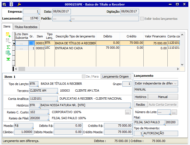Click the Conta Analítica input field
Viewport: 190px width, 145px height.
[43, 99]
